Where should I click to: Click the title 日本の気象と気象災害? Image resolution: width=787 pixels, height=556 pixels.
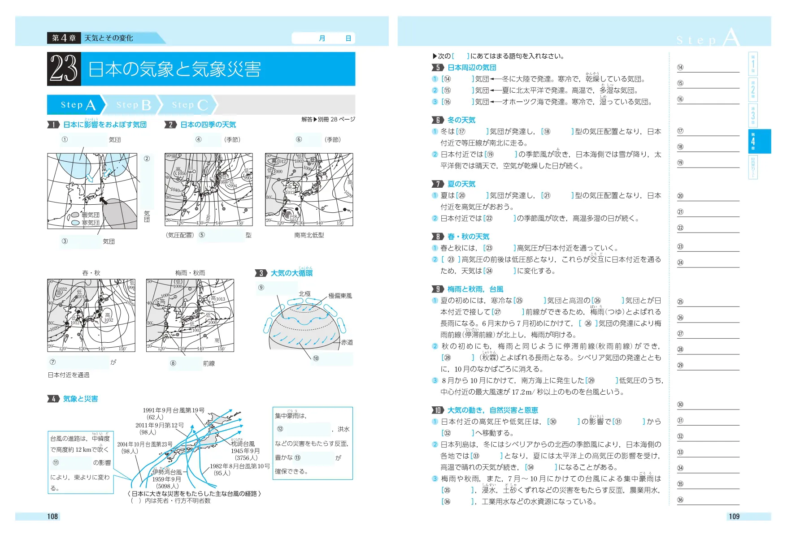pos(175,69)
